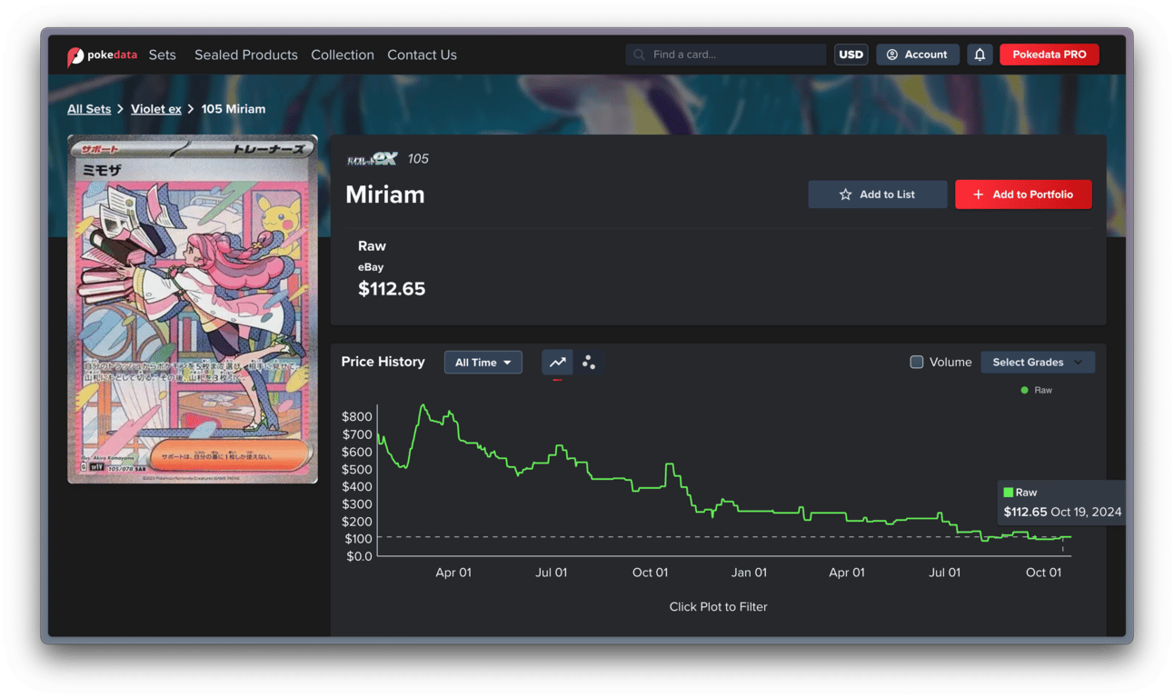Follow the Violet ex breadcrumb link
1174x698 pixels.
click(x=156, y=109)
